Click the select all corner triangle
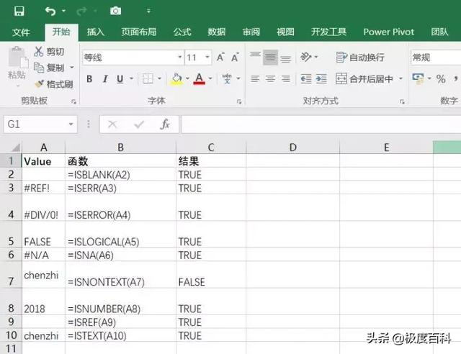The height and width of the screenshot is (354, 461). pos(15,147)
